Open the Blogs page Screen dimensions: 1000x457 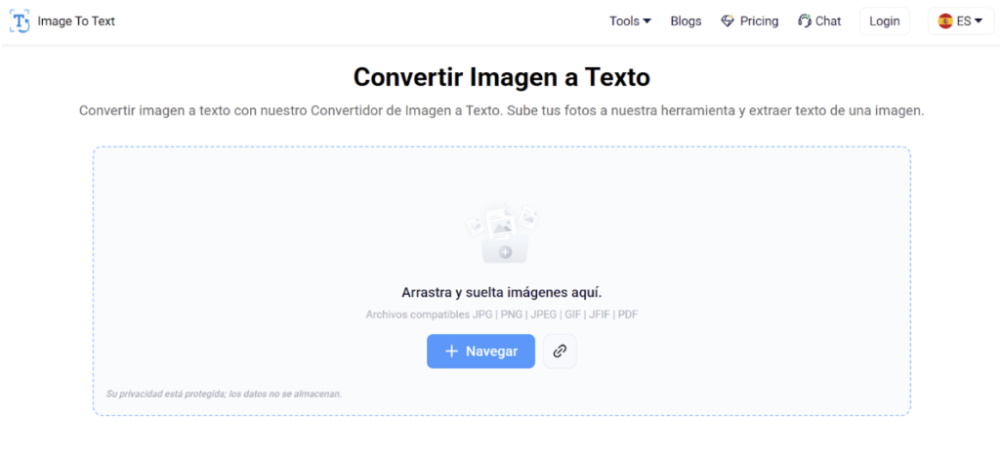(x=686, y=21)
